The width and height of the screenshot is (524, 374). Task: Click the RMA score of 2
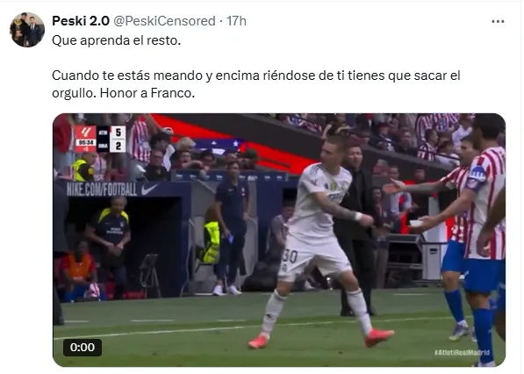(118, 146)
